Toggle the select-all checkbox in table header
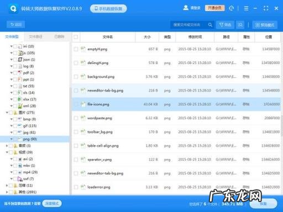This screenshot has width=283, height=212. [76, 37]
